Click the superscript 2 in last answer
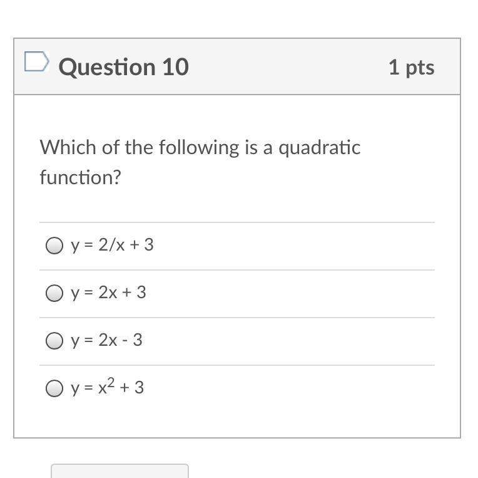 pyautogui.click(x=110, y=383)
